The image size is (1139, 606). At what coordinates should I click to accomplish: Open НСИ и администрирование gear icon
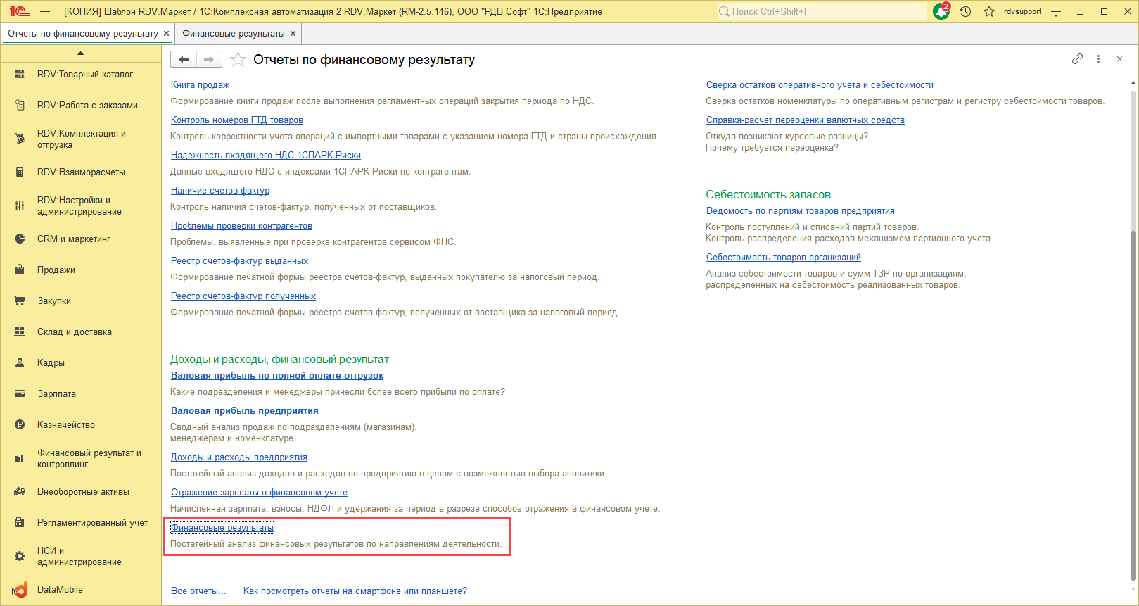20,557
